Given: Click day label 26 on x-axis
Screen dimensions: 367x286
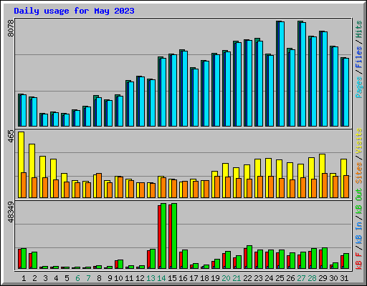Looking at the screenshot, I should pos(290,278).
